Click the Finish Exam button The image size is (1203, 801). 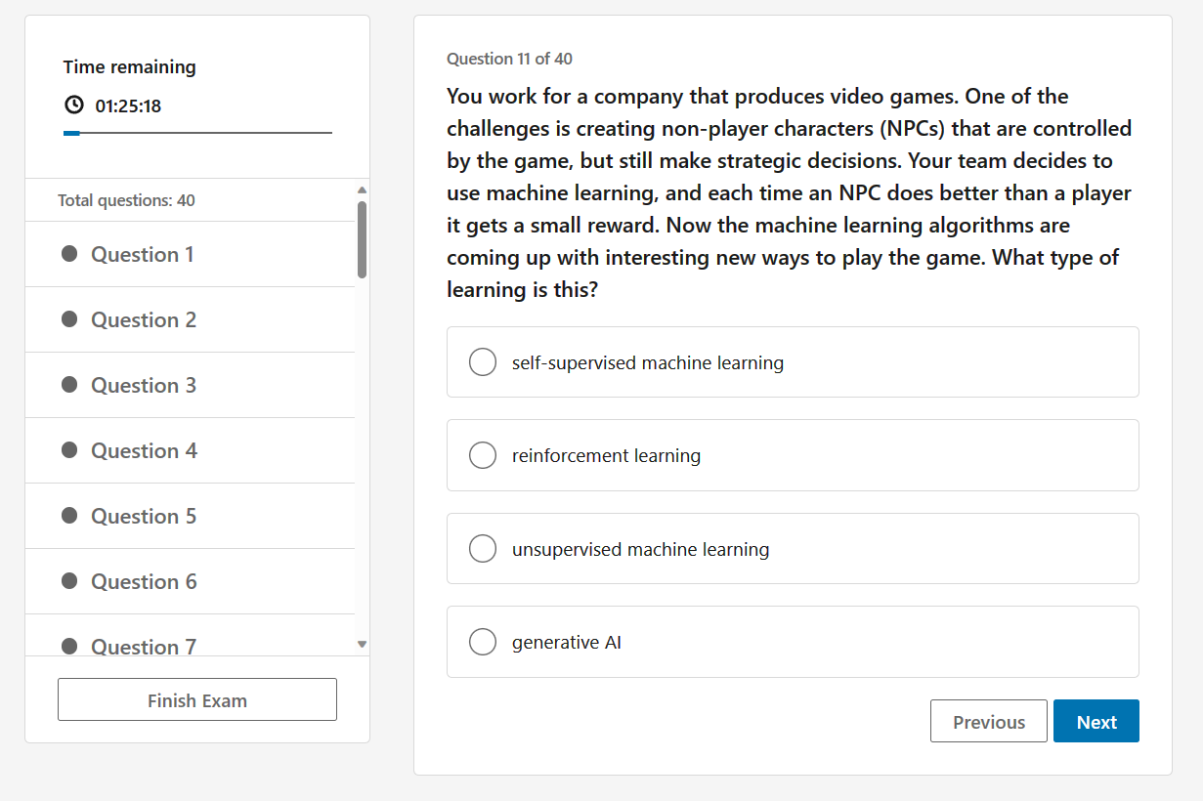tap(197, 700)
